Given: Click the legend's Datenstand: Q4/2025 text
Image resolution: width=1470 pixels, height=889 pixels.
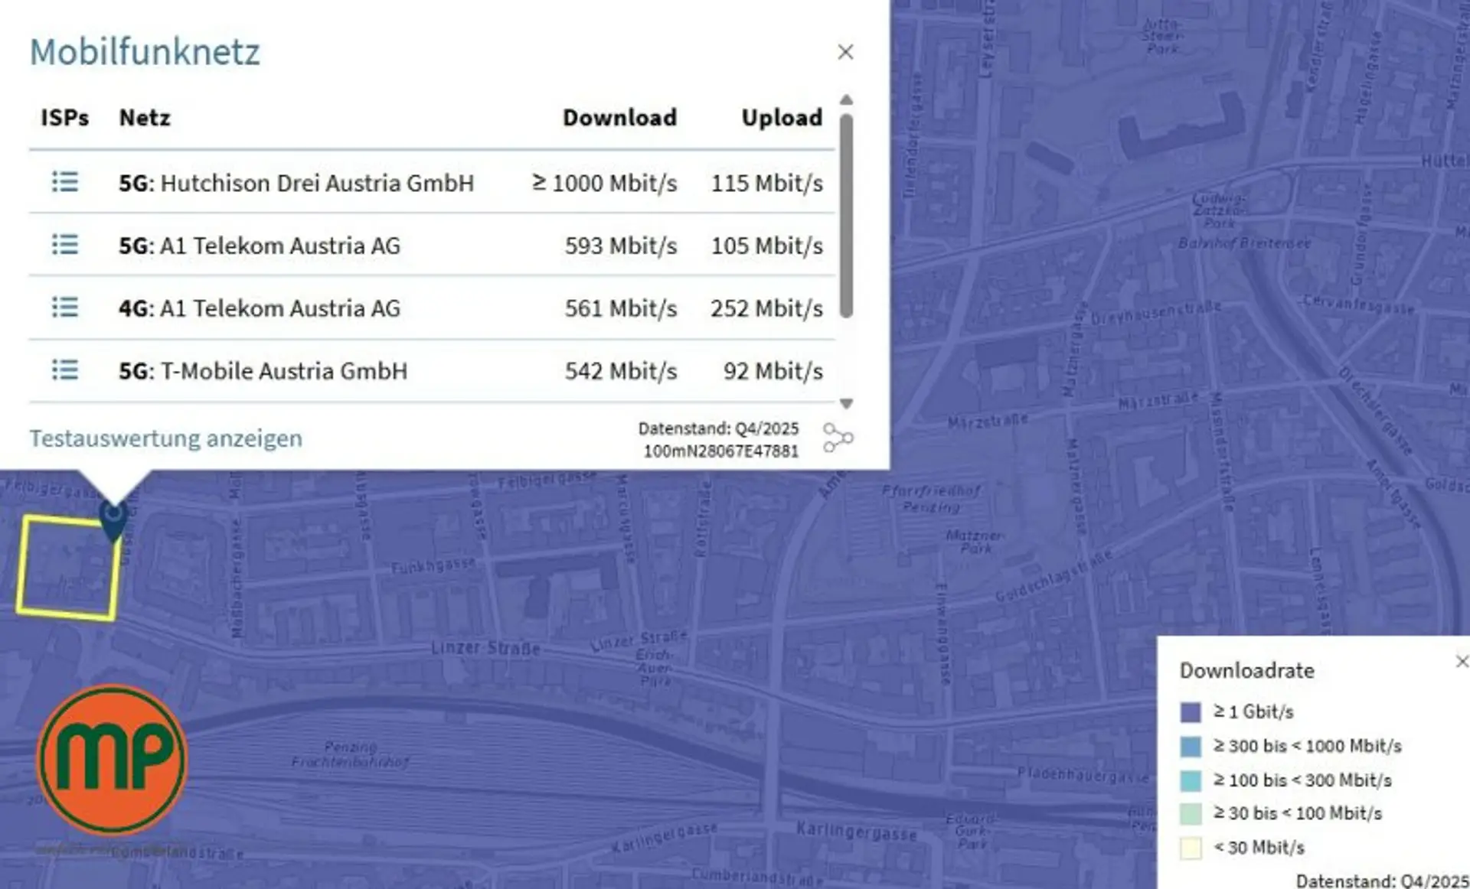Looking at the screenshot, I should point(1383,881).
